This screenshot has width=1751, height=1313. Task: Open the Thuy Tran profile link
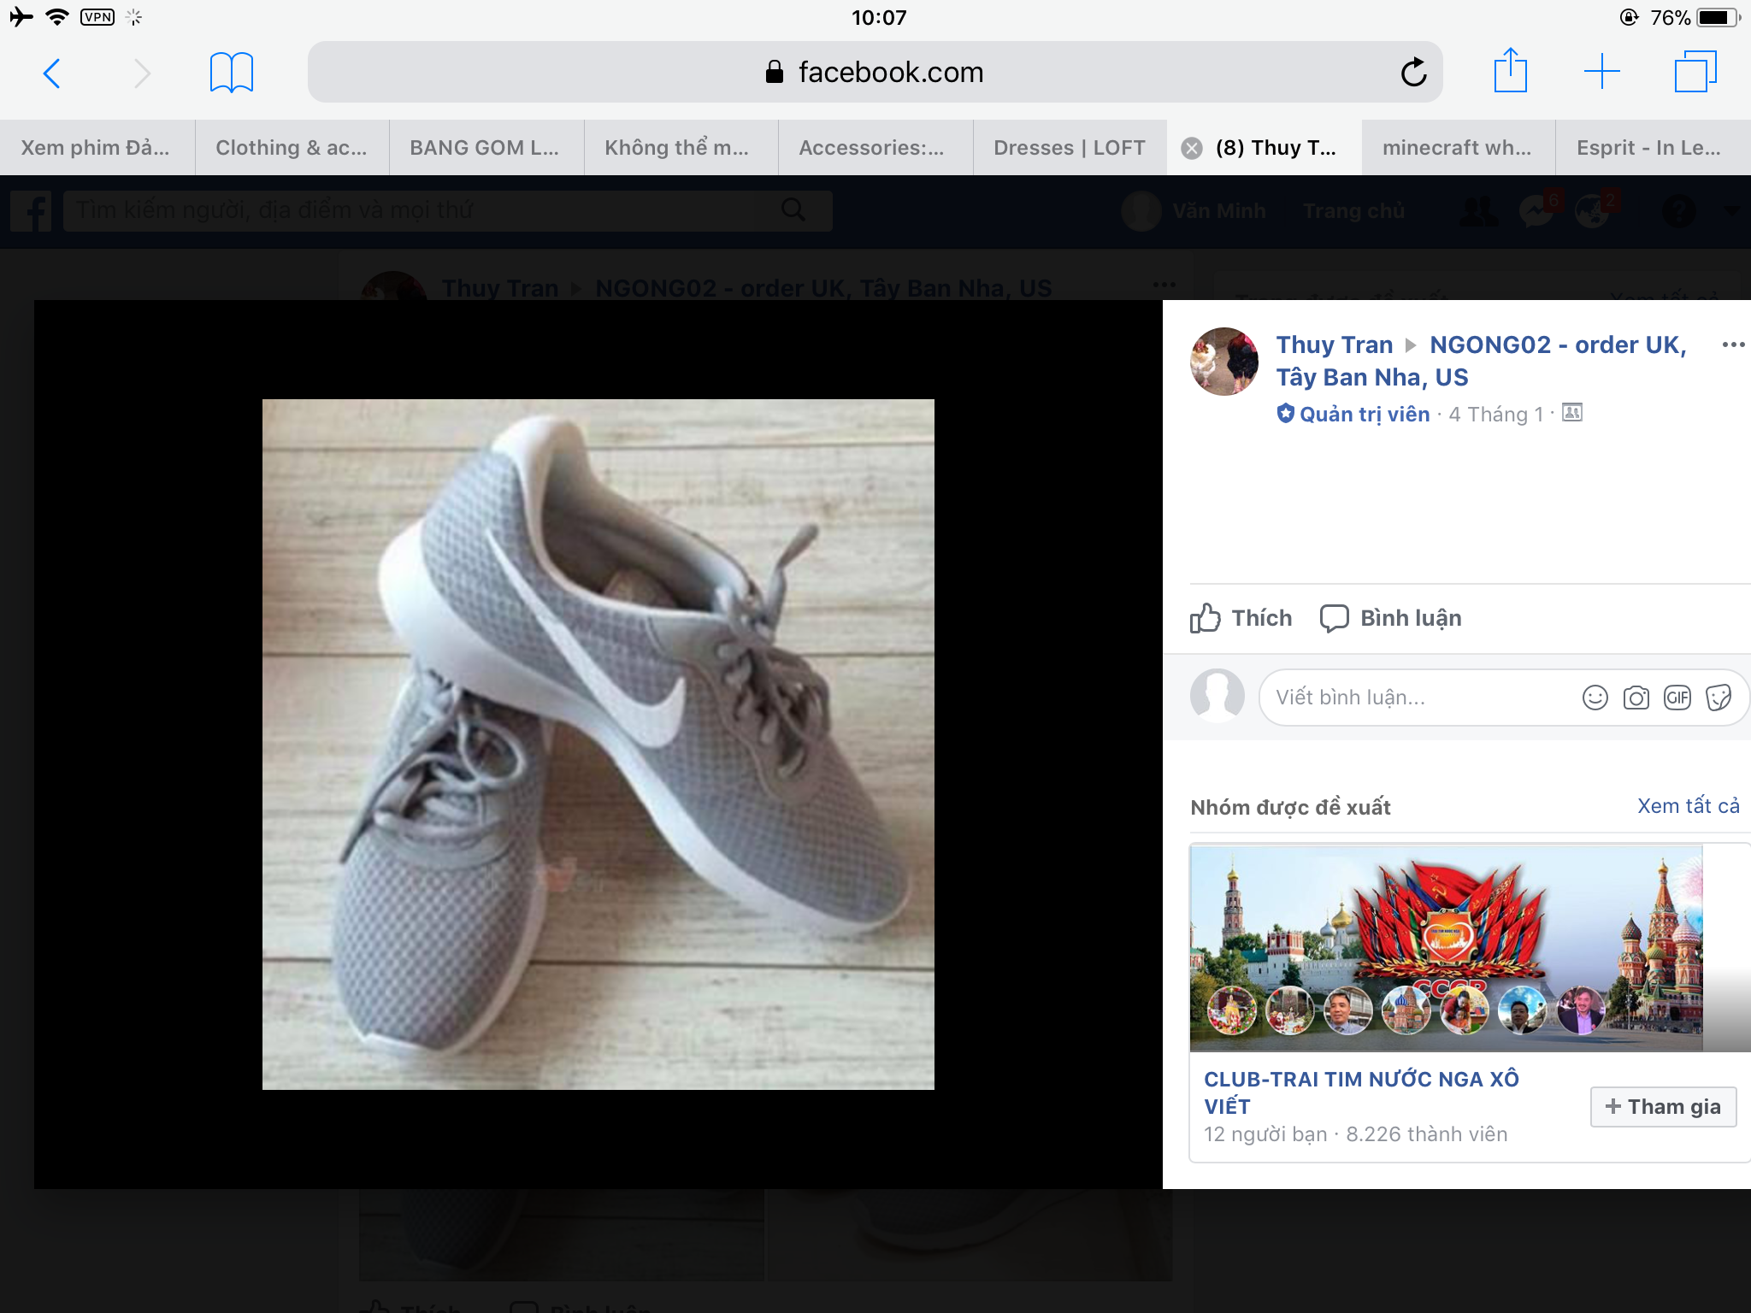click(x=1334, y=344)
